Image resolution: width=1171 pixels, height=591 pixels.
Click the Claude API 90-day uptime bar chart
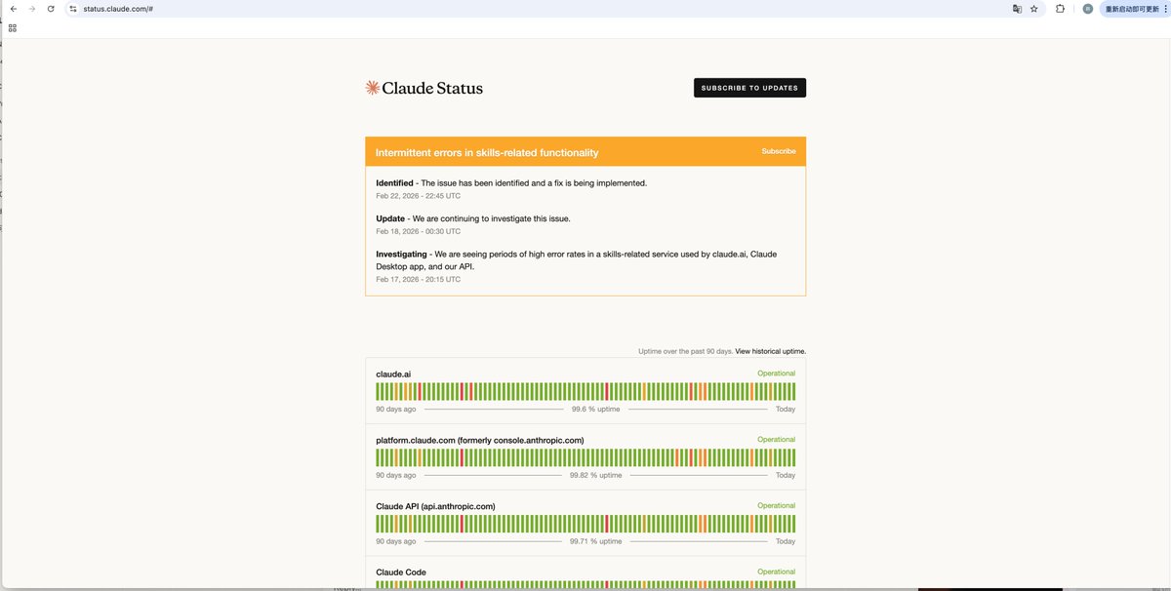point(585,524)
